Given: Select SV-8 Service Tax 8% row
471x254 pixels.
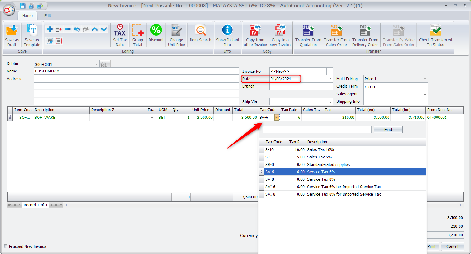Looking at the screenshot, I should (x=321, y=179).
